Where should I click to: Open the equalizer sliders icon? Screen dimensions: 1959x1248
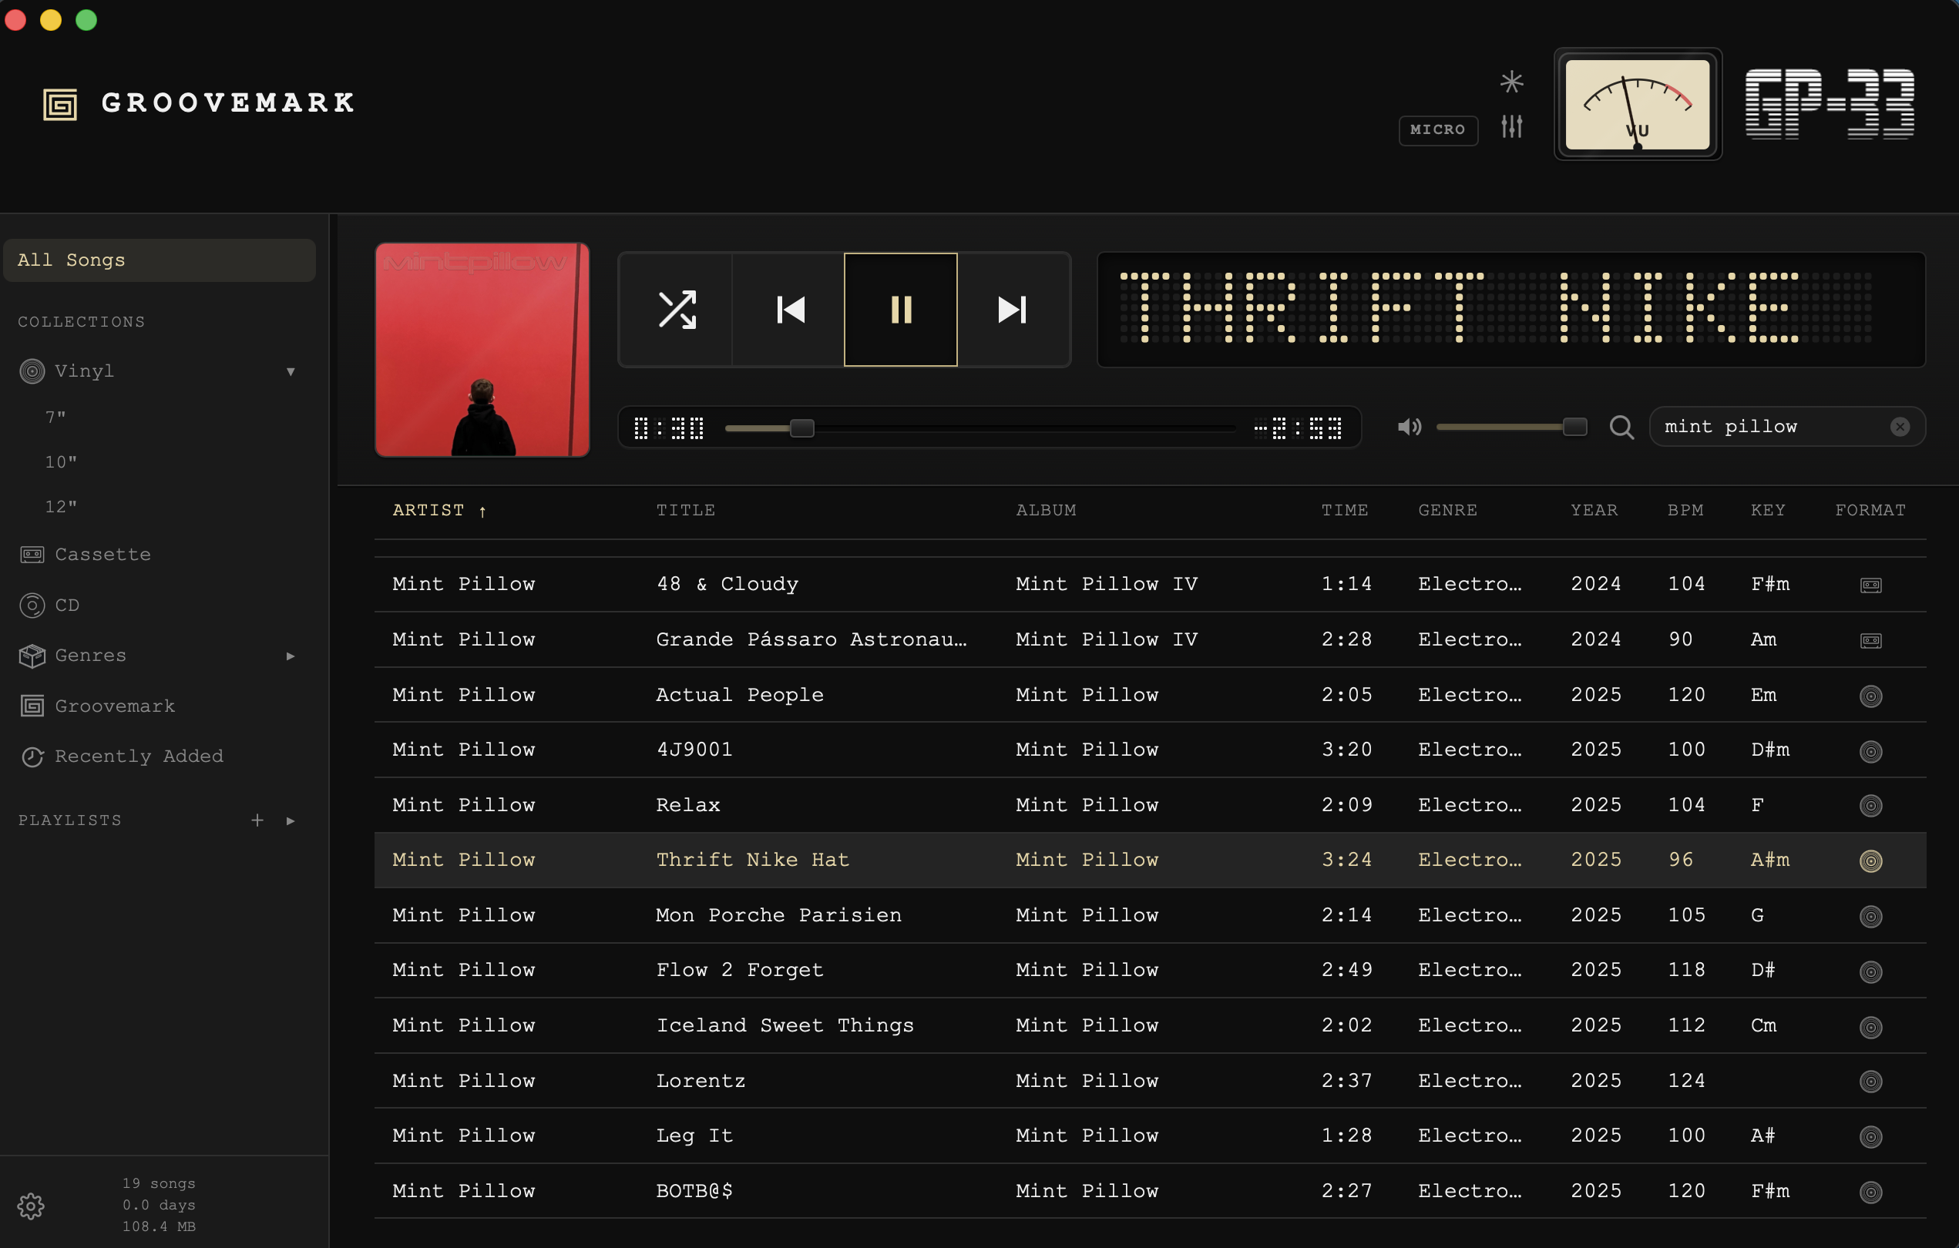[x=1511, y=127]
